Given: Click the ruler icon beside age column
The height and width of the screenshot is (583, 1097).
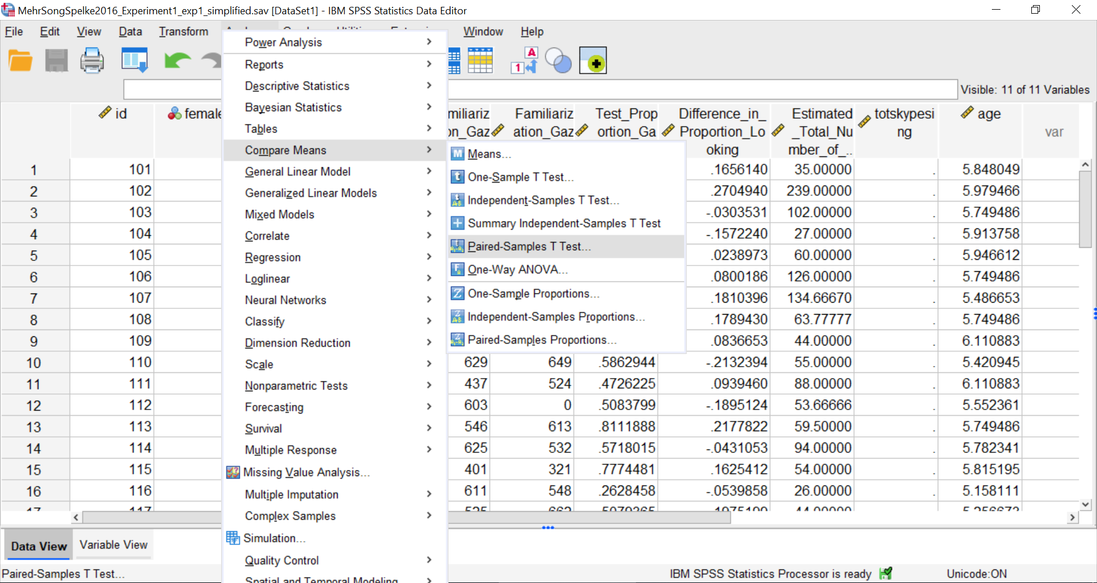Looking at the screenshot, I should [x=967, y=112].
